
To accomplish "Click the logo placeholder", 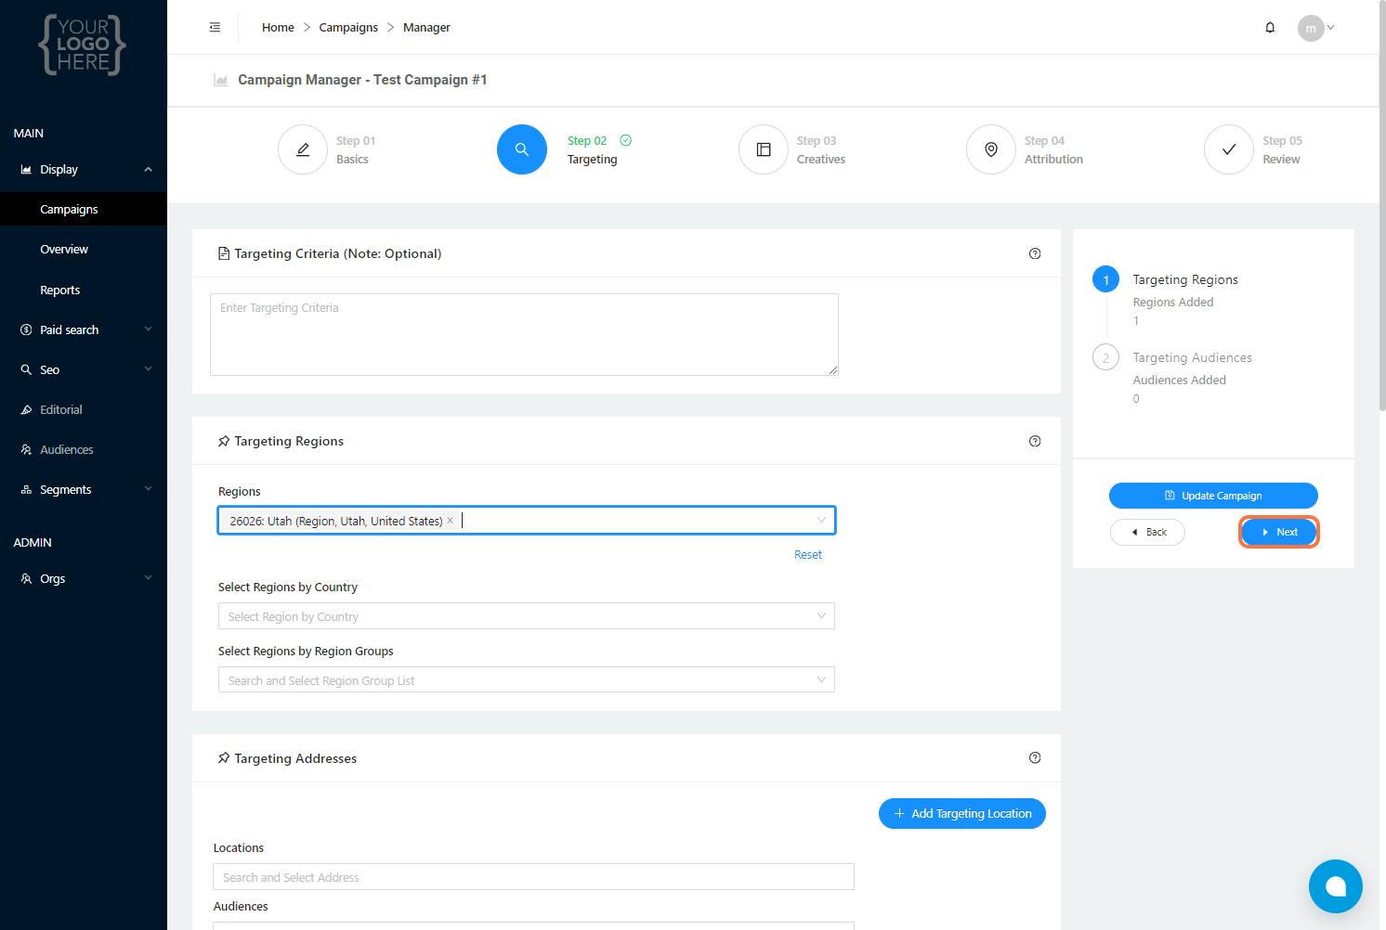I will pyautogui.click(x=83, y=44).
